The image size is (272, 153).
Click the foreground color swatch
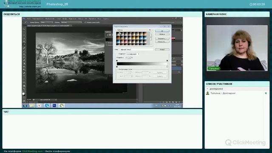click(x=23, y=93)
